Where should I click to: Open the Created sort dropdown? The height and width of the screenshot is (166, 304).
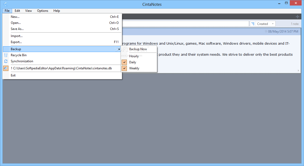coord(273,24)
